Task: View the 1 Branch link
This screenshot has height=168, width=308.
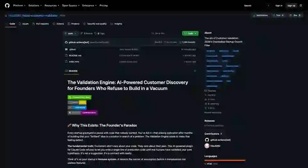Action: (86, 33)
